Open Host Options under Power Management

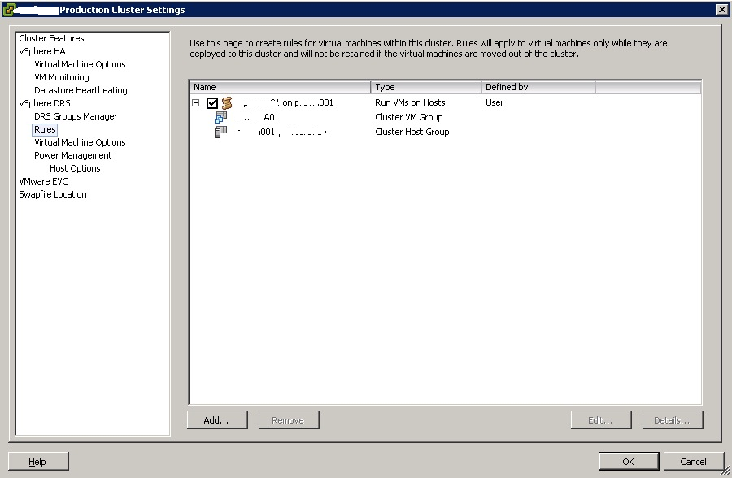point(75,168)
